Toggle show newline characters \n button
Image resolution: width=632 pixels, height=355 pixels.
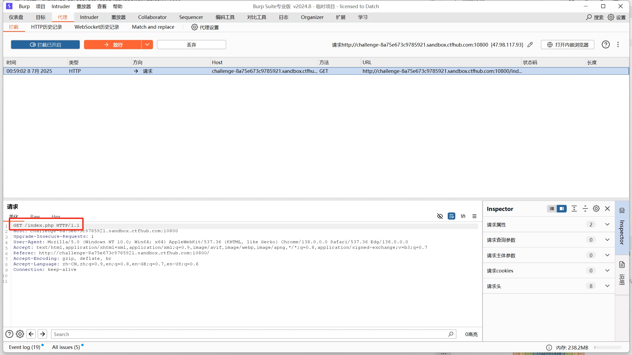click(463, 216)
